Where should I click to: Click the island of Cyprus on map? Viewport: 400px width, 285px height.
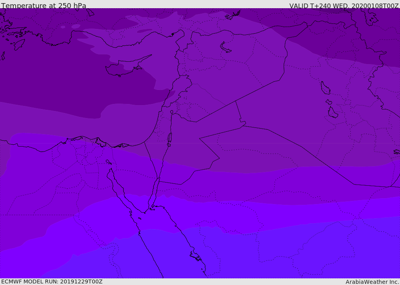click(128, 66)
